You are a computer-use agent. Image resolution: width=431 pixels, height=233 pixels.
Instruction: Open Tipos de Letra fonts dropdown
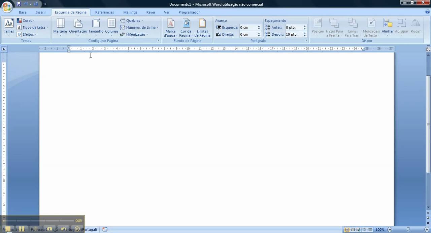click(x=32, y=28)
